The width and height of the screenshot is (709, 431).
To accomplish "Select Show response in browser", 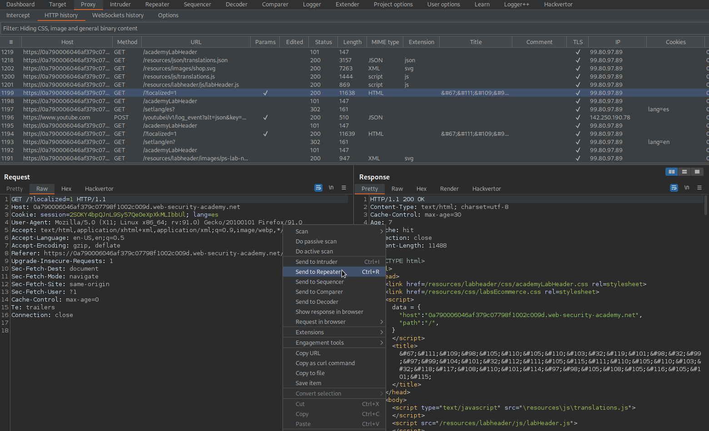I will tap(334, 312).
